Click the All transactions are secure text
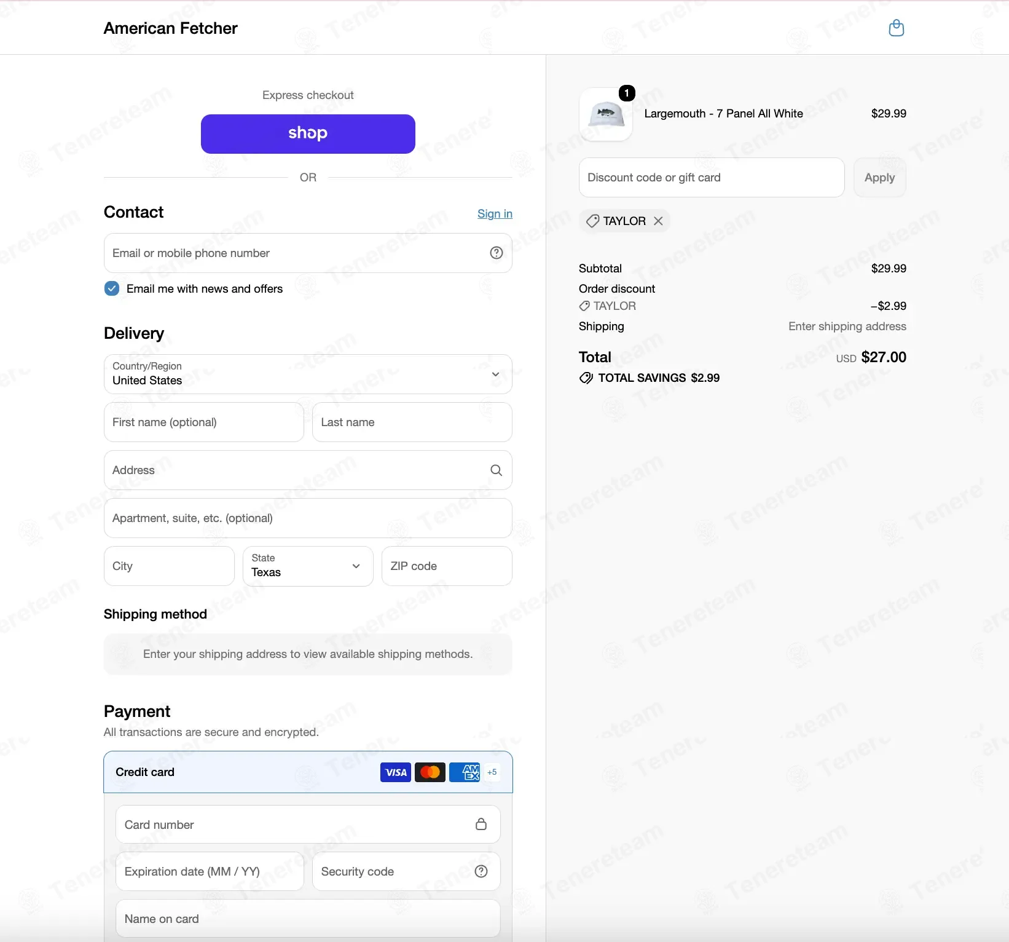1009x942 pixels. 211,732
